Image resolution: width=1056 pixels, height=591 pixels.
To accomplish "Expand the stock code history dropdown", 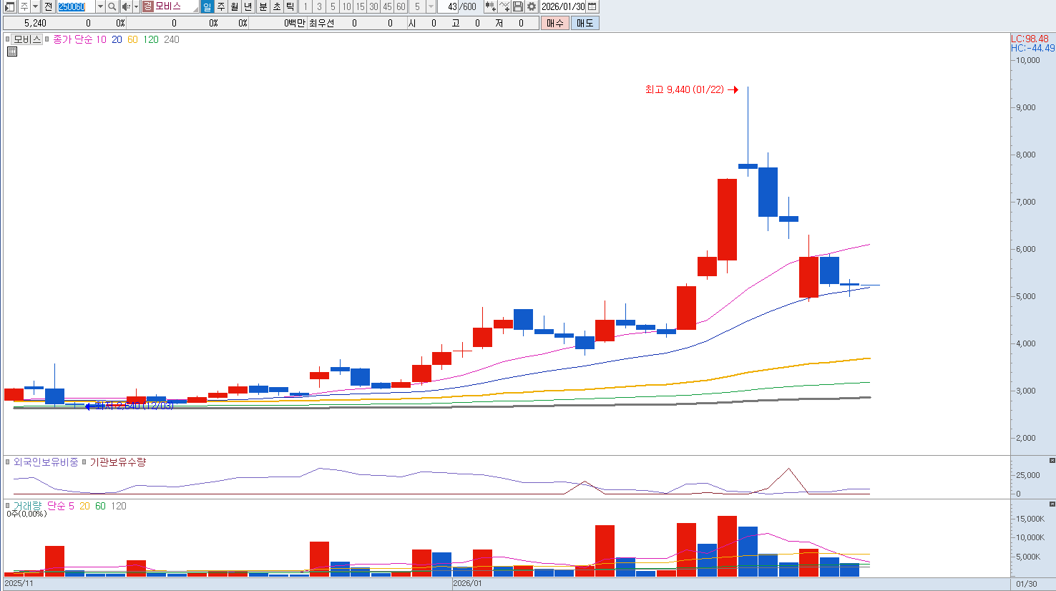I will [x=100, y=6].
